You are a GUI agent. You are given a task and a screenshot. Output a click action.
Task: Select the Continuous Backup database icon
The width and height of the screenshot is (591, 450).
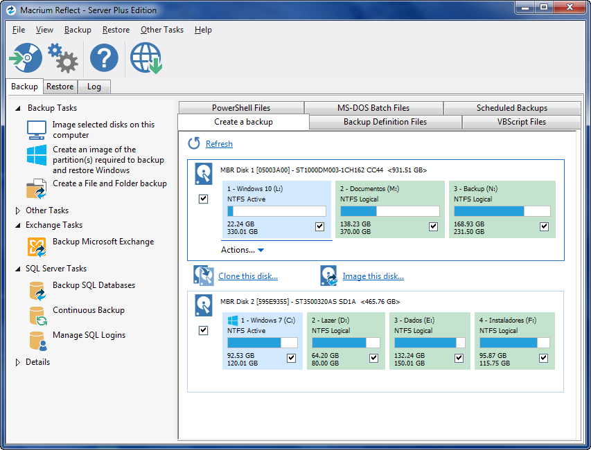tap(39, 314)
